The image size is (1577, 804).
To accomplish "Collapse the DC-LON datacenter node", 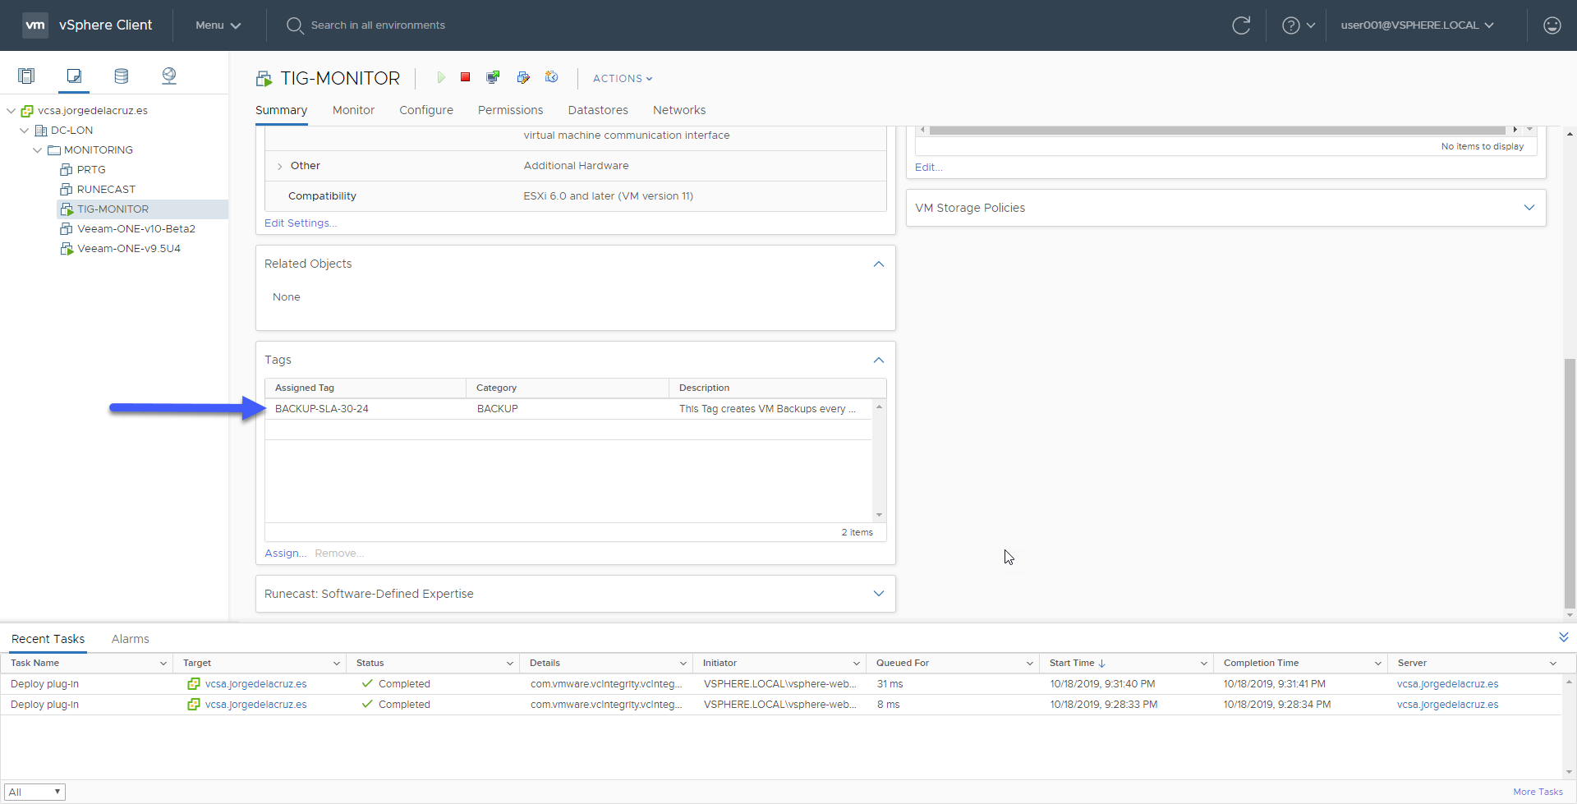I will click(x=25, y=131).
